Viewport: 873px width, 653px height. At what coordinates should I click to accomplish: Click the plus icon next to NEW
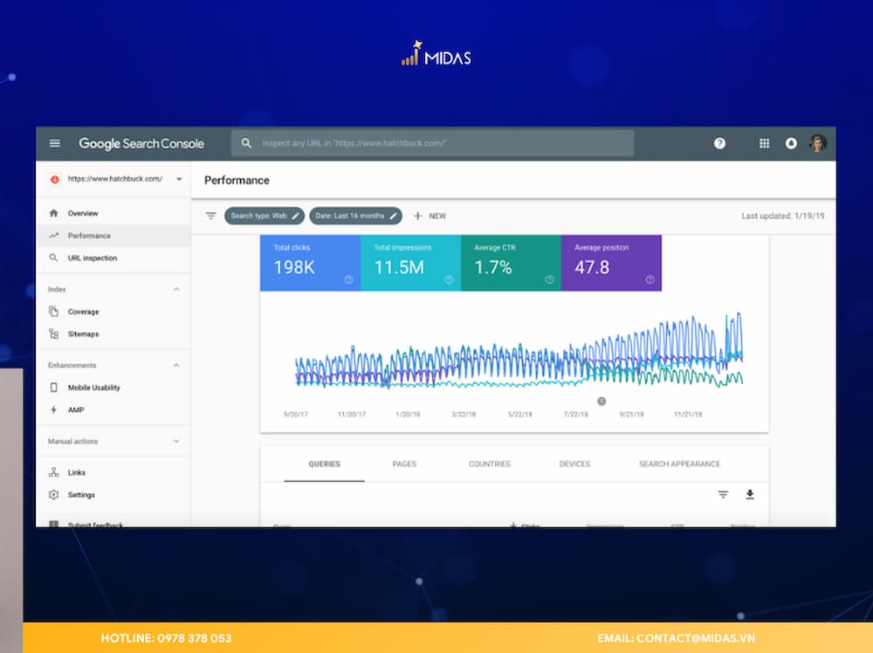417,216
